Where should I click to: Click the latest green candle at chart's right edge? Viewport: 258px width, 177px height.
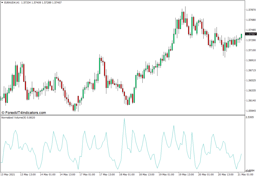pyautogui.click(x=241, y=36)
